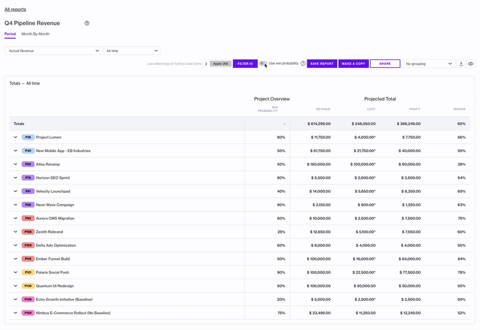This screenshot has width=480, height=330.
Task: Open the Actual Revenue dropdown
Action: click(x=53, y=51)
